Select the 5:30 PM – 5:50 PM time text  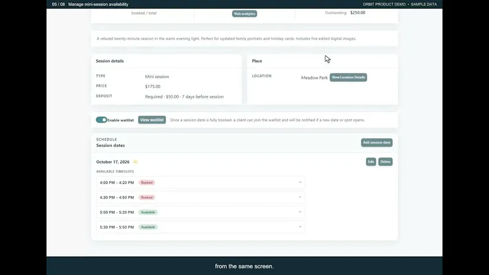coord(117,227)
